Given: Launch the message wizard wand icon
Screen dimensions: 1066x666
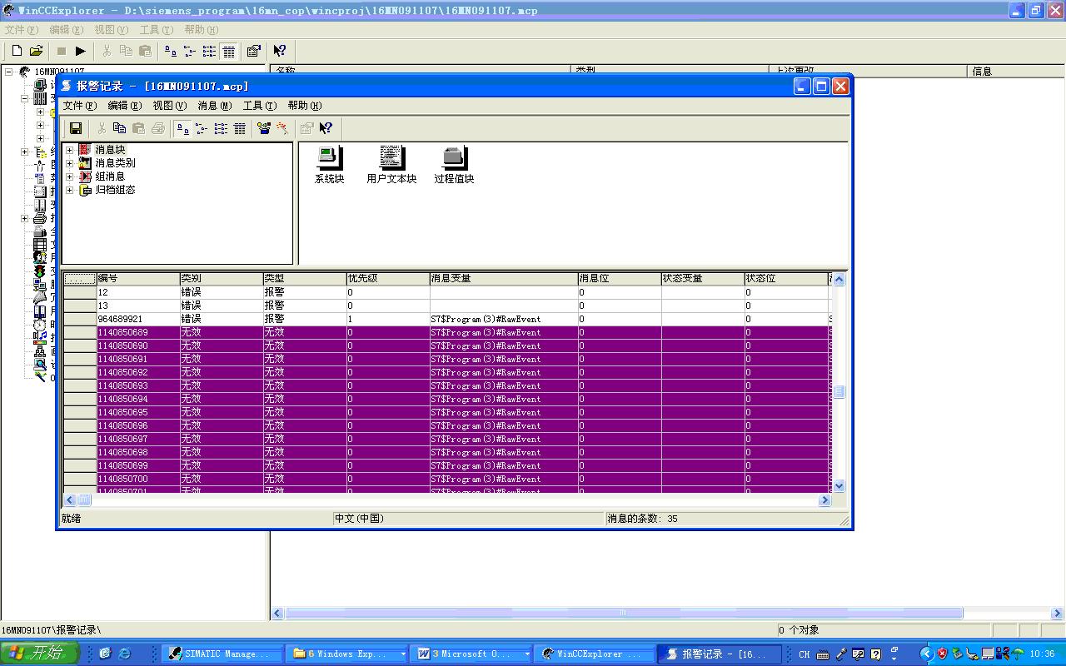Looking at the screenshot, I should click(282, 128).
